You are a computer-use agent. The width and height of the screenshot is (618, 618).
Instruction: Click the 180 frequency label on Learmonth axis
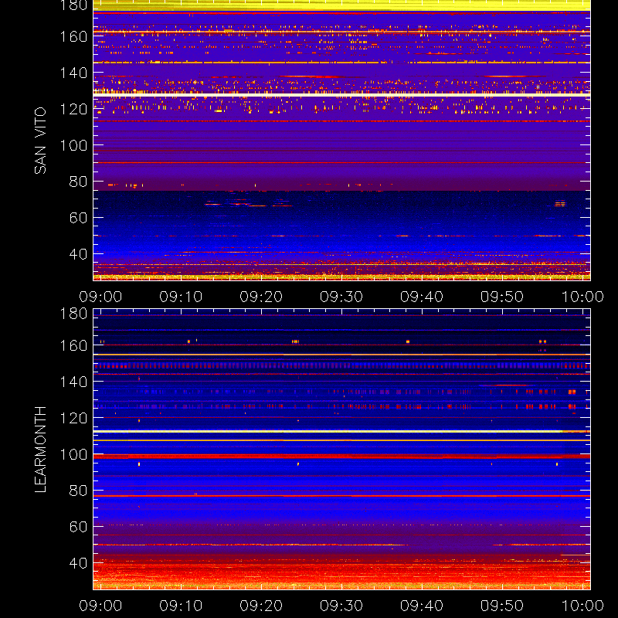tap(73, 314)
